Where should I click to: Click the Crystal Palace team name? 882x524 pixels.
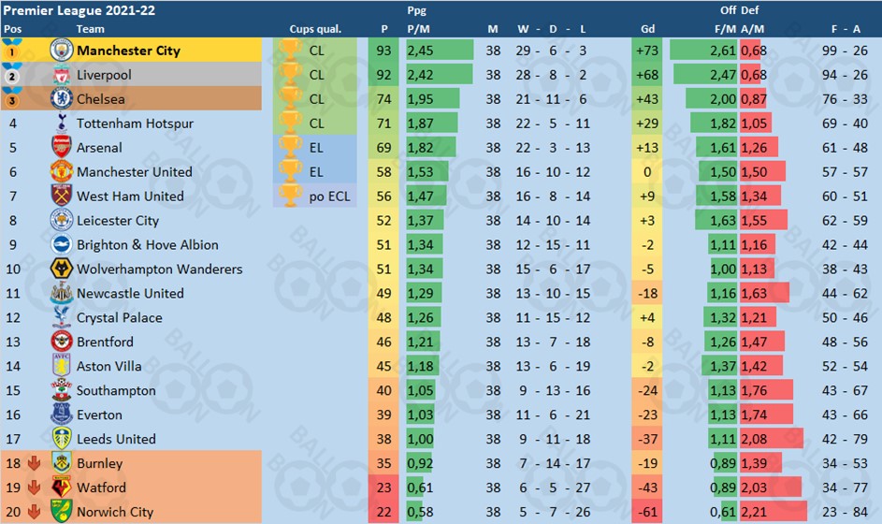click(x=119, y=317)
